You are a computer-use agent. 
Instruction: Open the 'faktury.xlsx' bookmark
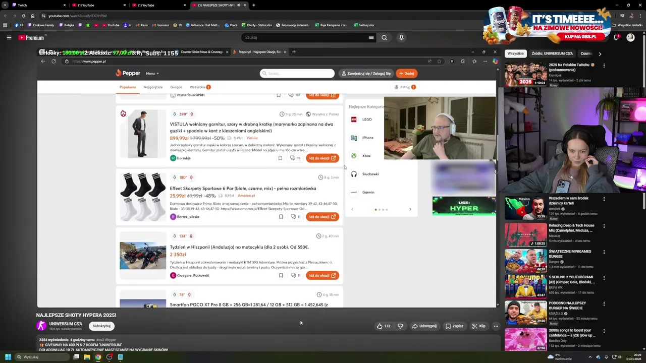click(363, 25)
